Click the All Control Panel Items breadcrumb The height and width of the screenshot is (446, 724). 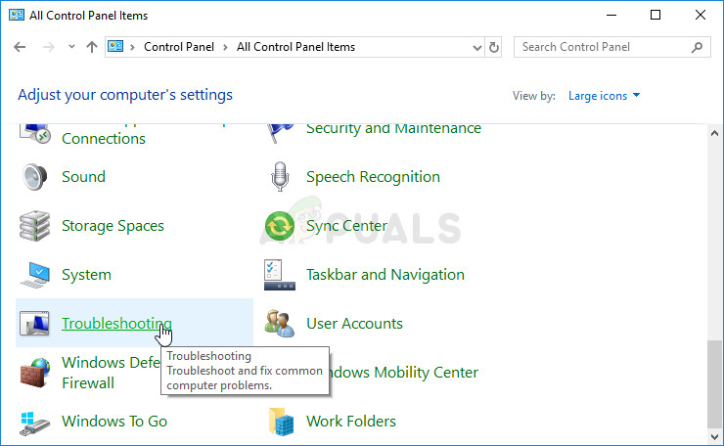296,47
